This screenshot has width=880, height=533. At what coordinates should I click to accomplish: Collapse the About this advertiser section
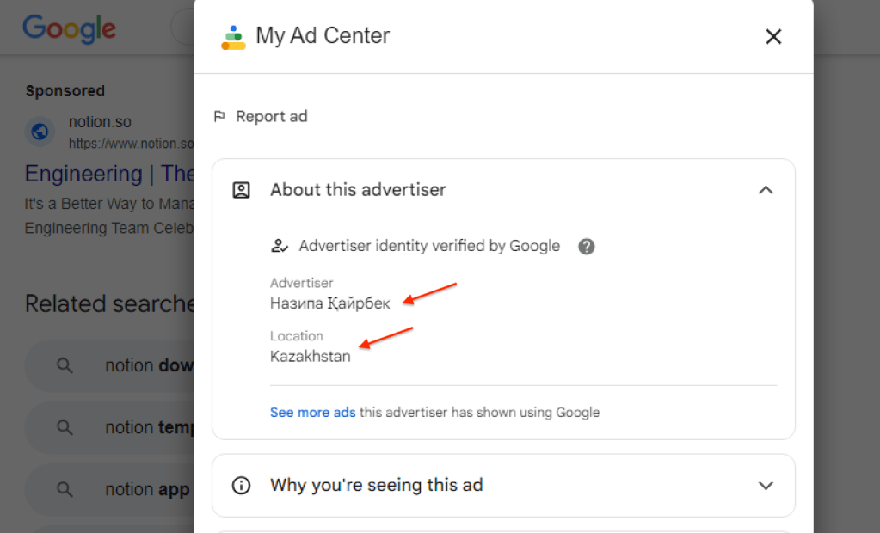click(x=766, y=190)
